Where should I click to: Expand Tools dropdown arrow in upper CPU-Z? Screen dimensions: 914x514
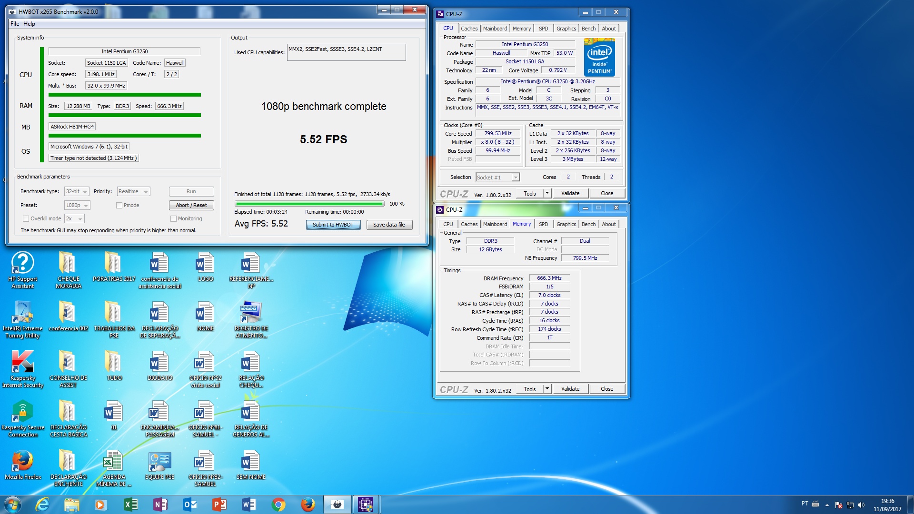547,193
